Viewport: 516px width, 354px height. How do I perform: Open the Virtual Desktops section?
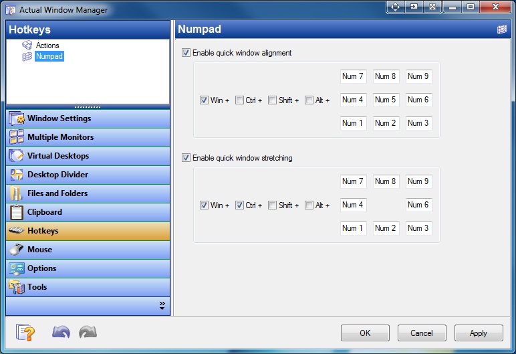[x=88, y=156]
